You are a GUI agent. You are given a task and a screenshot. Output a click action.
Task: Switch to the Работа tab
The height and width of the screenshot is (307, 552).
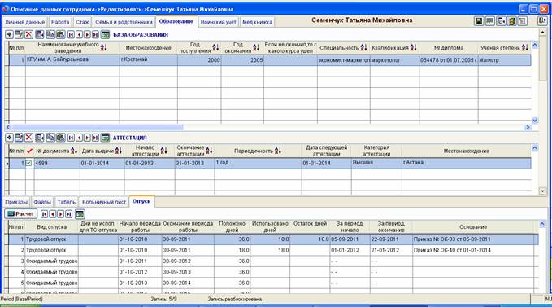pyautogui.click(x=60, y=22)
